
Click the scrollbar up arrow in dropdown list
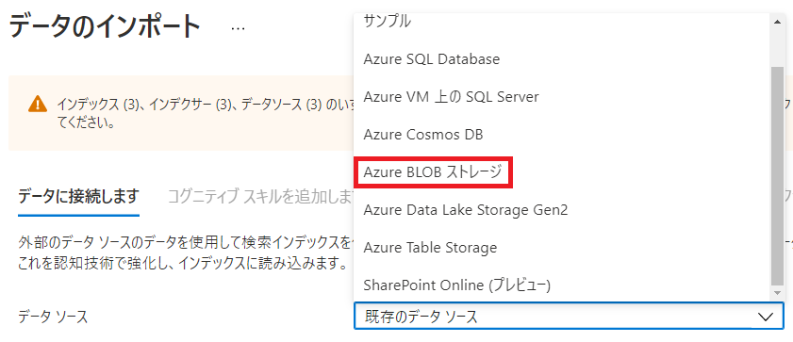tap(777, 21)
